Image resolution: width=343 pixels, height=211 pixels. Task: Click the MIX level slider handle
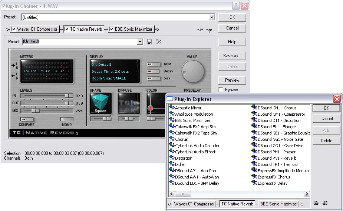36,111
